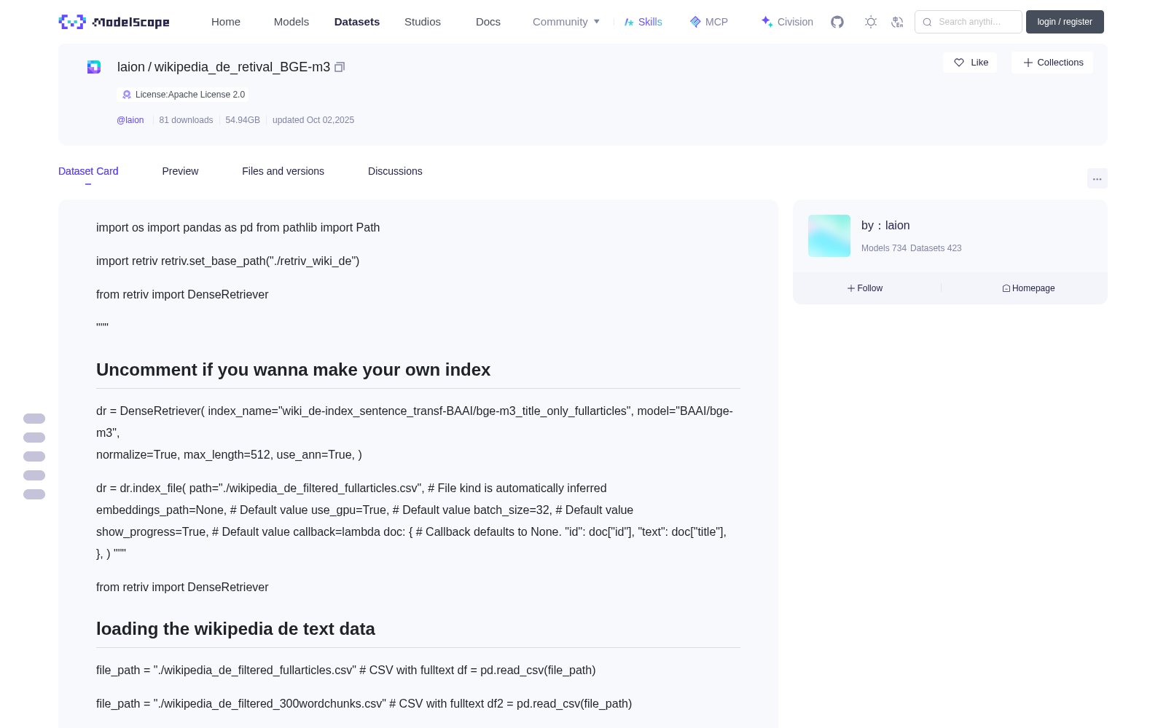The width and height of the screenshot is (1166, 728).
Task: Like this dataset
Action: point(970,63)
